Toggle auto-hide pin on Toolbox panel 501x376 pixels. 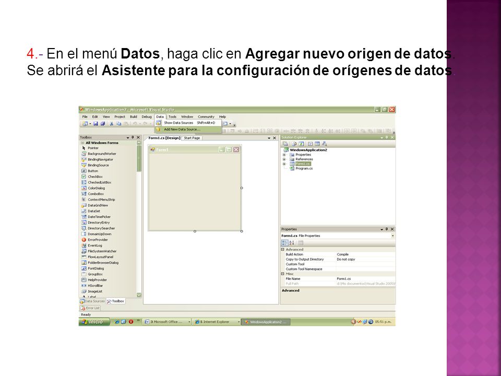coord(133,137)
